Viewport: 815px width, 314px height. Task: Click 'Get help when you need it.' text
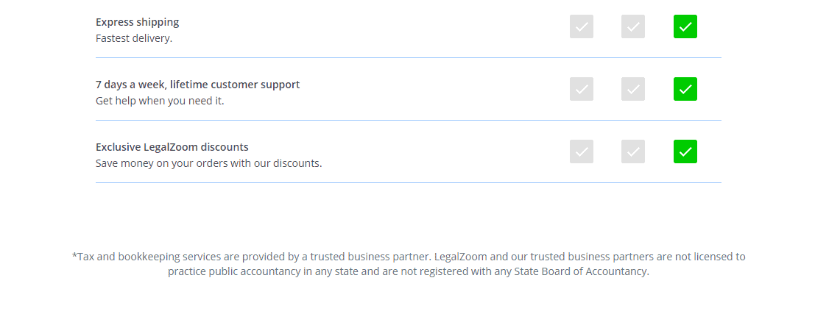pos(160,101)
